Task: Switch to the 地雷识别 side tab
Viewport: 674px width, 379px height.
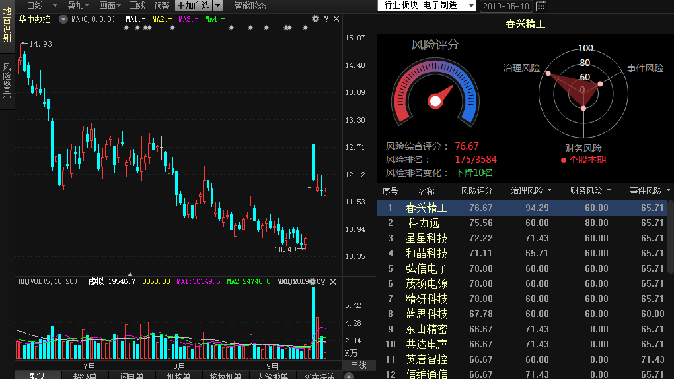Action: [7, 25]
